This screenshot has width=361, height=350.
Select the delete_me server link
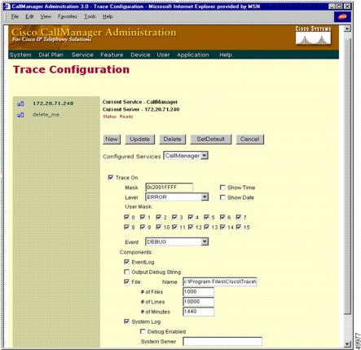pyautogui.click(x=46, y=115)
